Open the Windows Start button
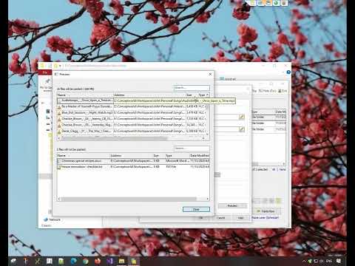The width and height of the screenshot is (355, 266). pyautogui.click(x=13, y=261)
